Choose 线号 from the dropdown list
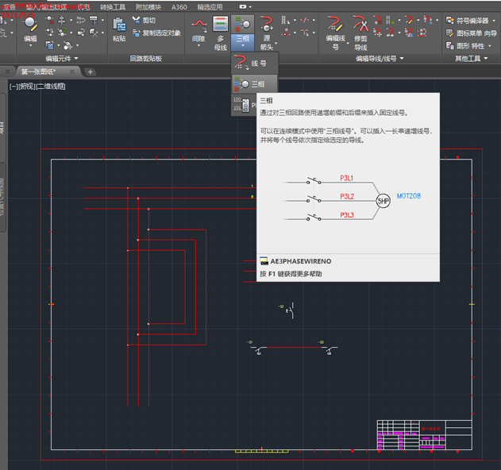The image size is (501, 470). click(x=252, y=64)
